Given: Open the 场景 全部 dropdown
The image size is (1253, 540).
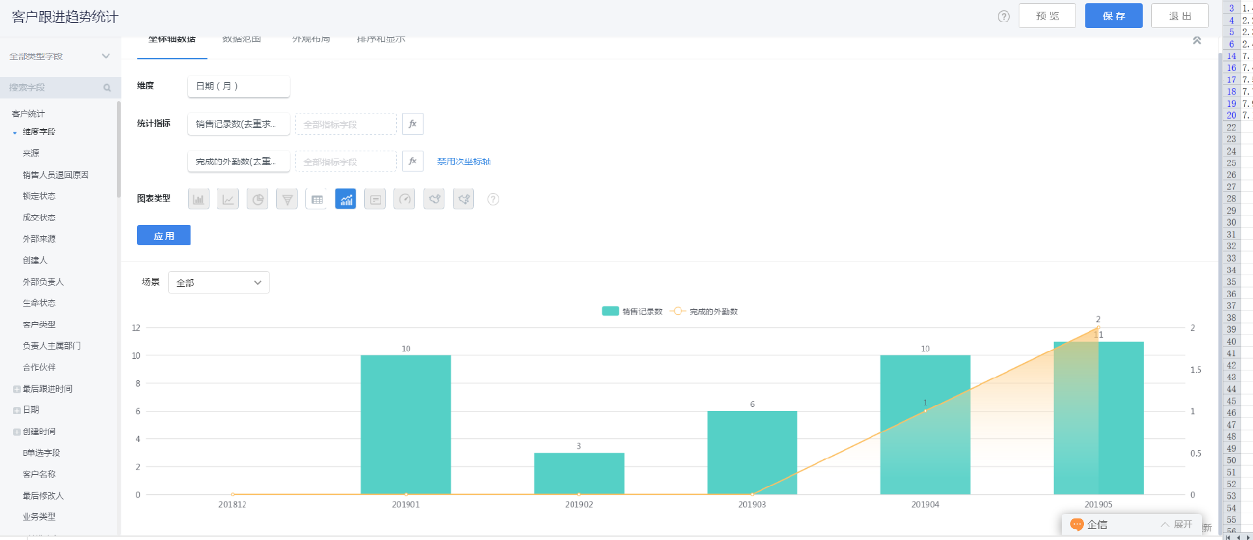Looking at the screenshot, I should coord(219,282).
